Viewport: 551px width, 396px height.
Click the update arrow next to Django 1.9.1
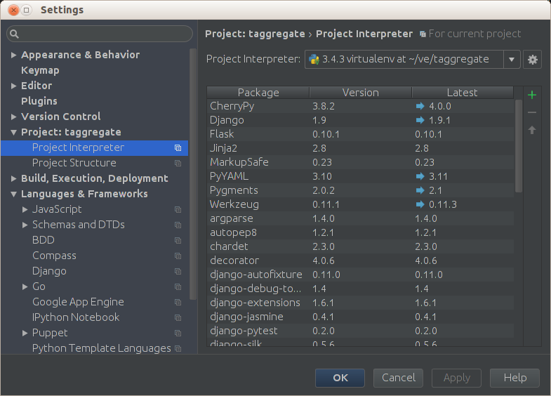pos(420,120)
